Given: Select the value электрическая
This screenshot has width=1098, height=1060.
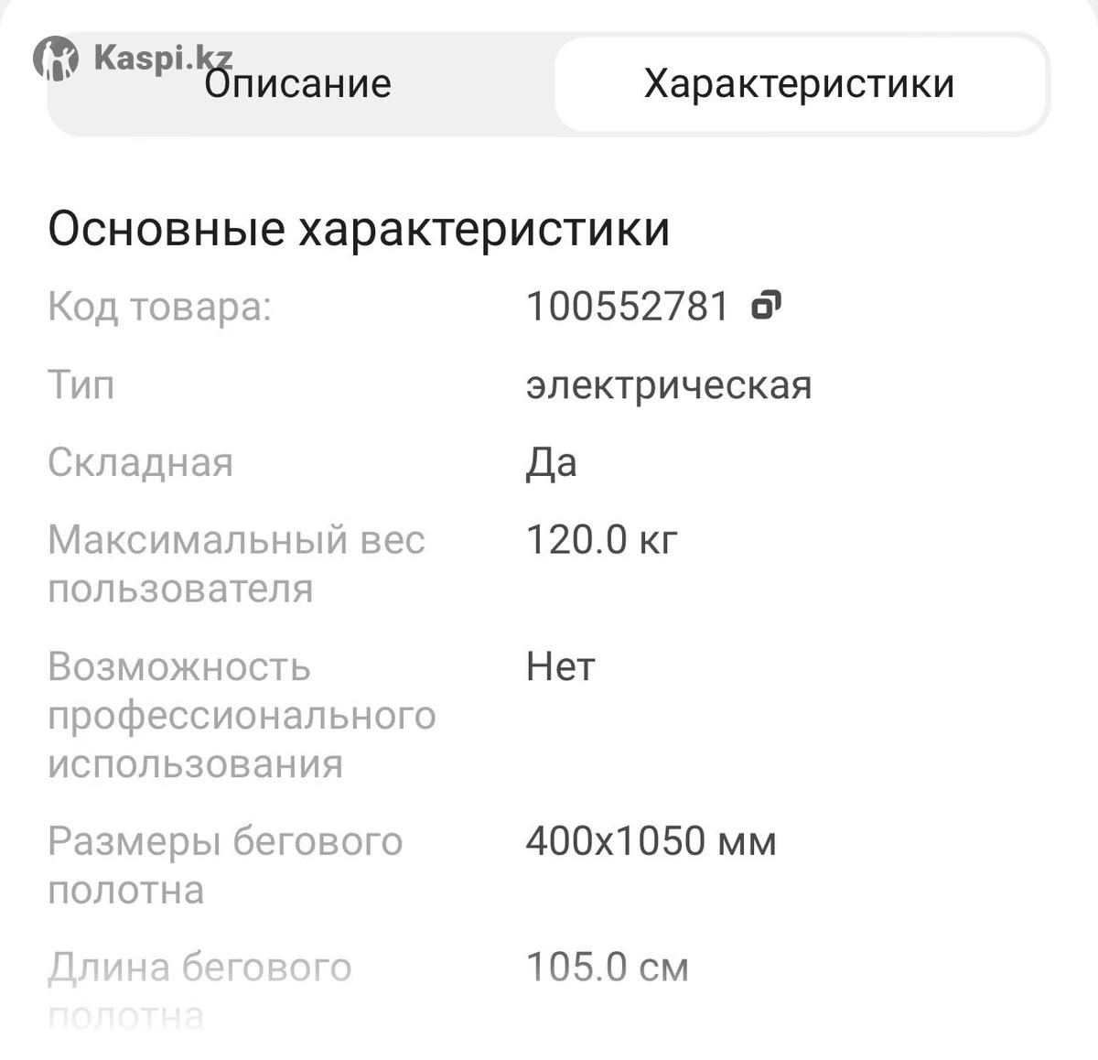Looking at the screenshot, I should (669, 384).
